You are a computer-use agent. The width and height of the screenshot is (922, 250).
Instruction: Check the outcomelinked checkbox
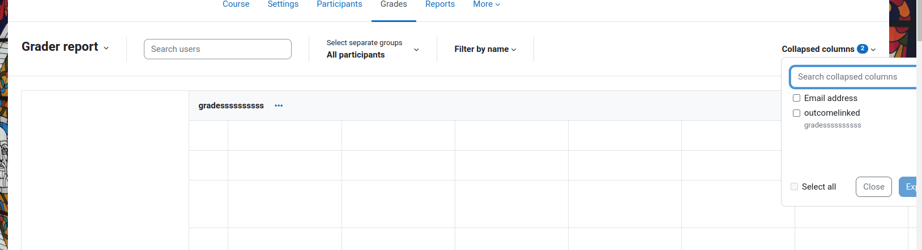796,113
